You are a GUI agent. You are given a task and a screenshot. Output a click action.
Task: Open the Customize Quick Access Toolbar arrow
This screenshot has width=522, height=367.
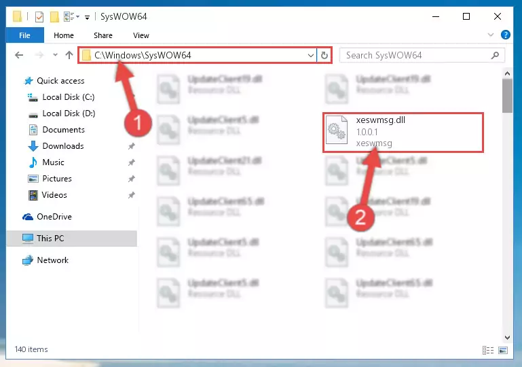[x=87, y=17]
